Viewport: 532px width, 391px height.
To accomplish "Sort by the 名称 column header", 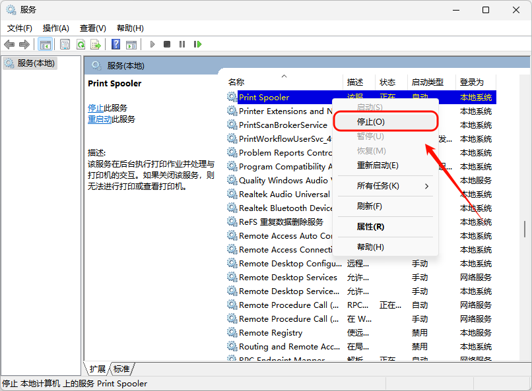I will pyautogui.click(x=236, y=82).
